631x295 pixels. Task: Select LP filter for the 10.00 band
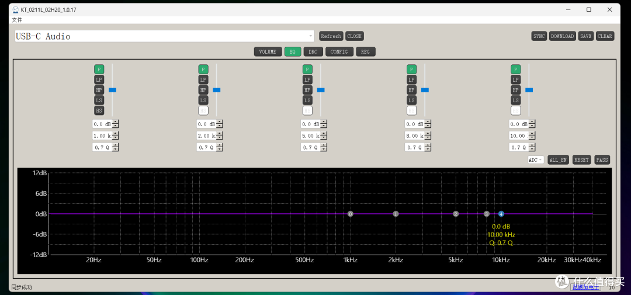(515, 79)
